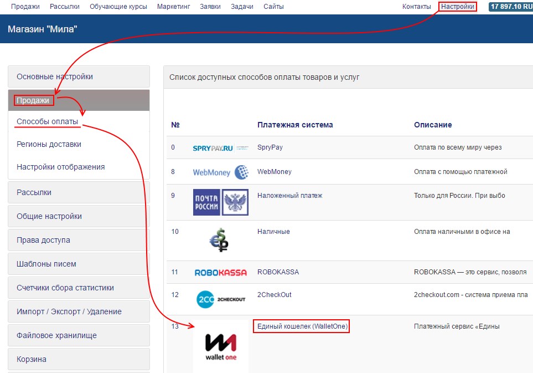Open the Задачи menu

coord(242,7)
